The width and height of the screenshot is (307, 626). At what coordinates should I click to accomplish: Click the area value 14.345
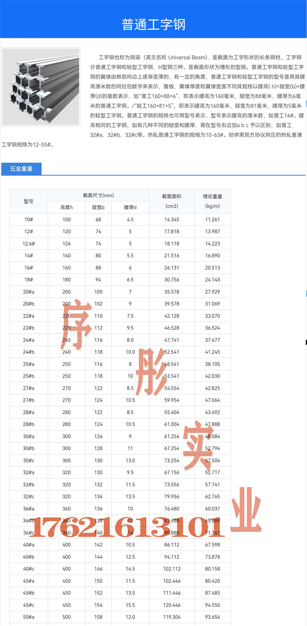pyautogui.click(x=172, y=220)
